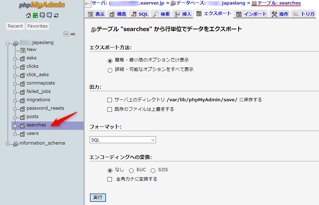Select the 詳細 export method radio button

tap(110, 70)
